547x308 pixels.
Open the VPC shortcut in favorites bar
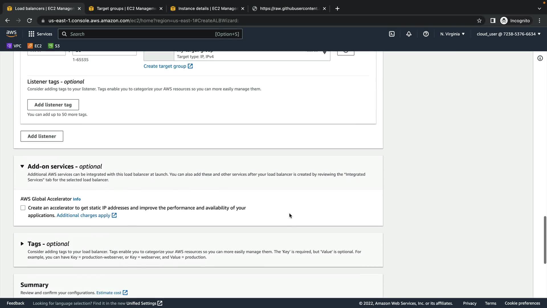pos(14,46)
